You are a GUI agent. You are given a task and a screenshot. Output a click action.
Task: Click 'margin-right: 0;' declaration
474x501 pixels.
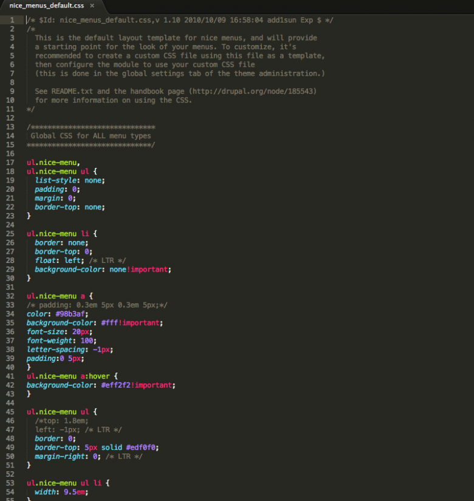pyautogui.click(x=67, y=457)
